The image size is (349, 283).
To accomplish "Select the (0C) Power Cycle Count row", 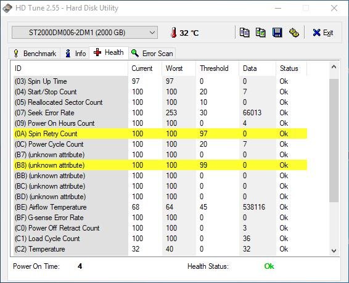I will [160, 144].
